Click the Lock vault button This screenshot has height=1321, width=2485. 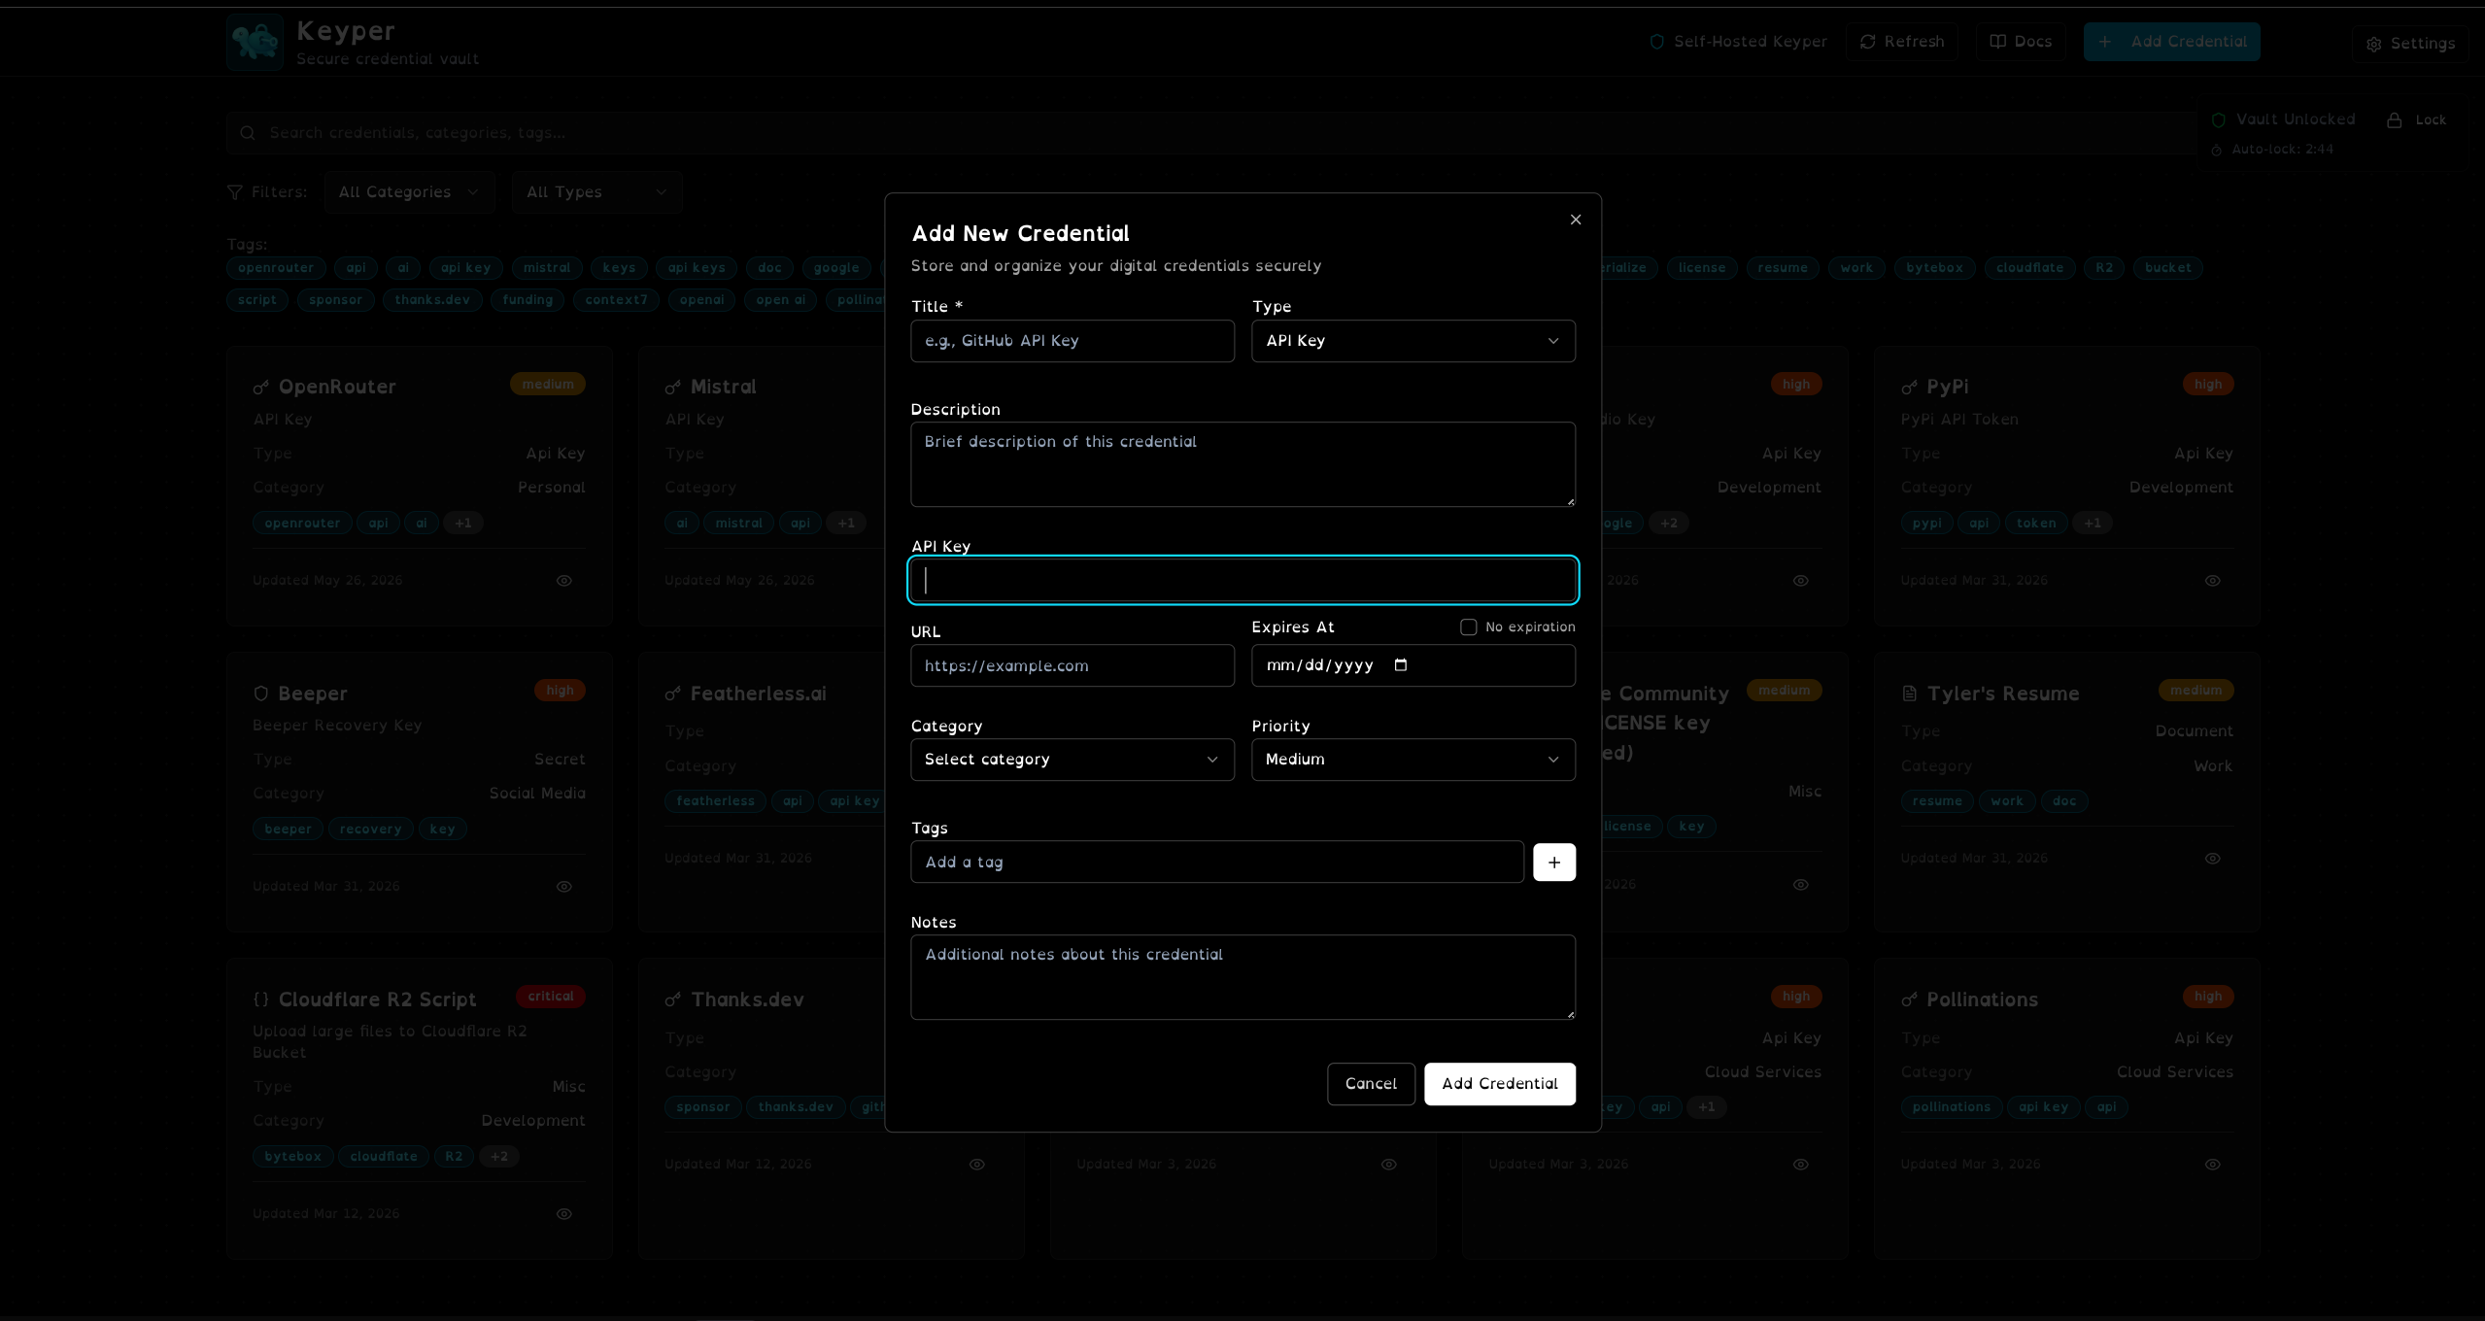tap(2417, 120)
